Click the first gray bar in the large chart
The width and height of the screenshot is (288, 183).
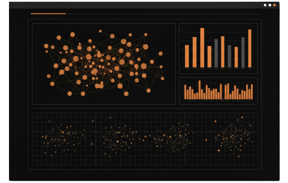click(216, 53)
